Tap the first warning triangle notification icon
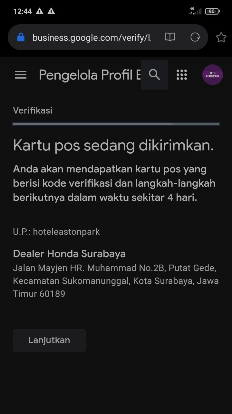Image resolution: width=232 pixels, height=414 pixels. 39,11
